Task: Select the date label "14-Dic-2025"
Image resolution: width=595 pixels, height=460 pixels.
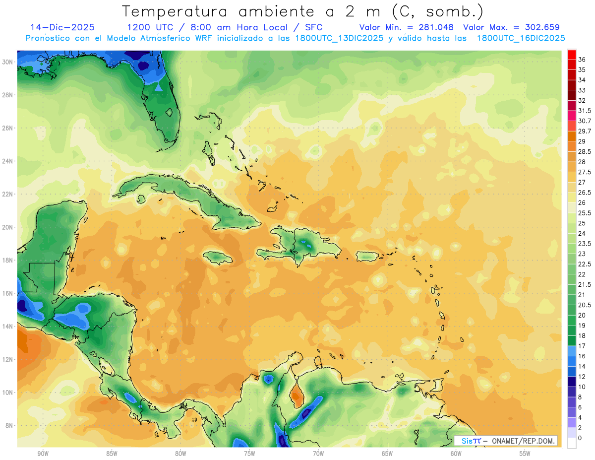Action: (62, 27)
